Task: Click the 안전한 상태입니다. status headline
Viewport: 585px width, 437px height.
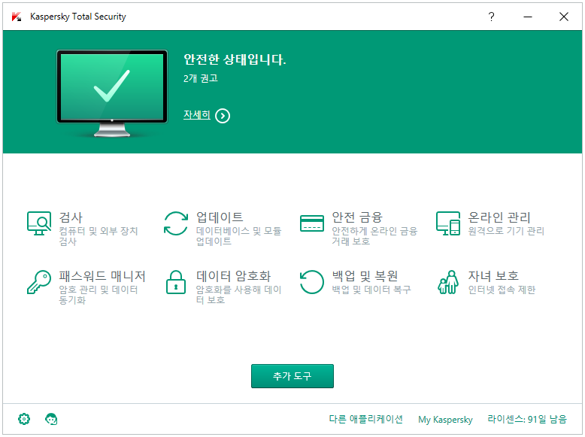Action: (235, 59)
